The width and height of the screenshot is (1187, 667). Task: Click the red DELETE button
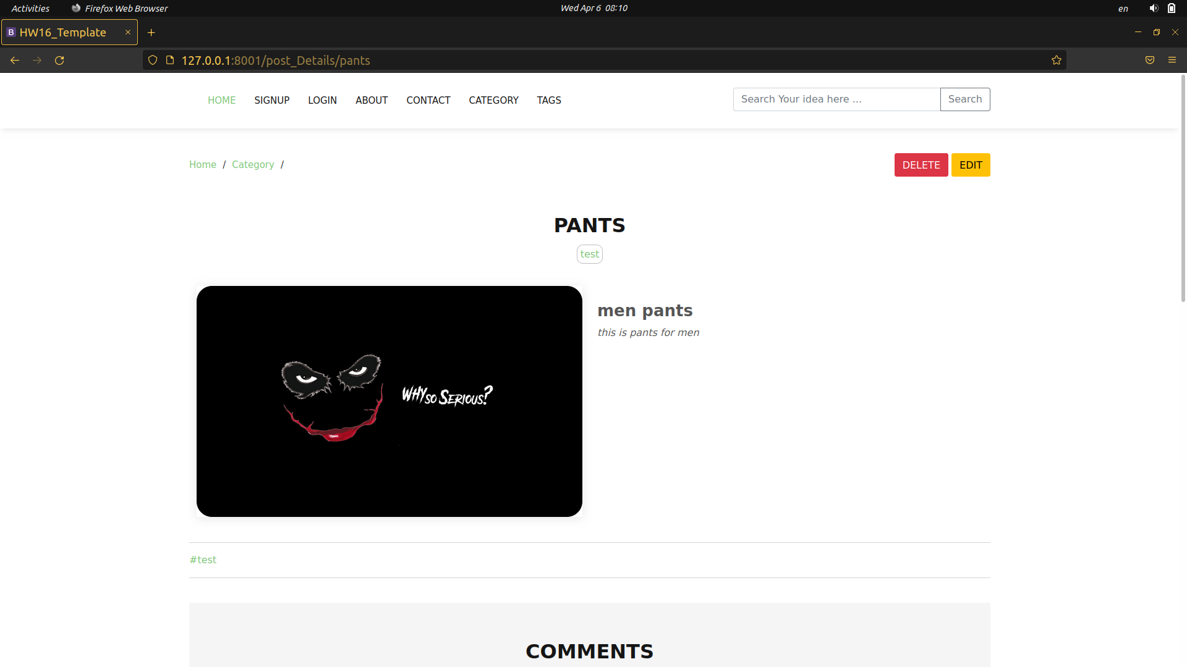click(921, 165)
